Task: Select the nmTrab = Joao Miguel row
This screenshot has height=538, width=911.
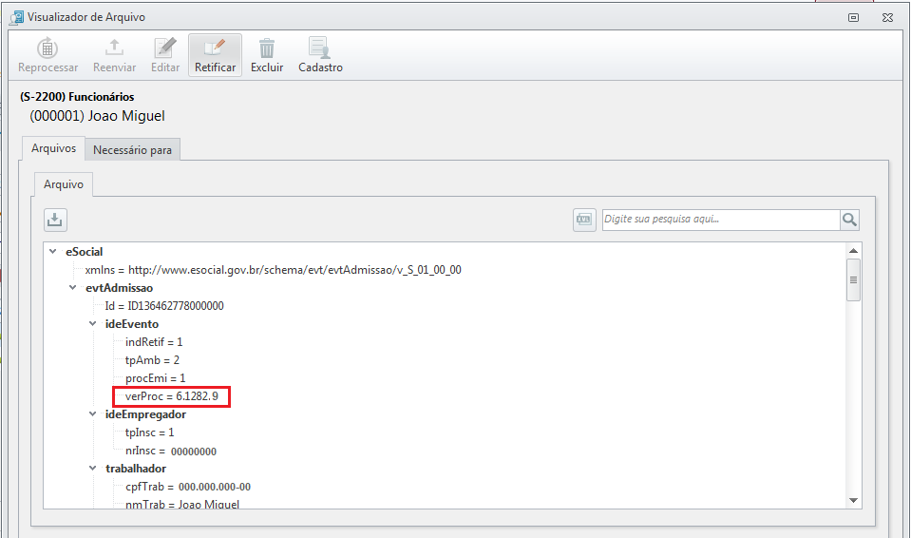Action: pyautogui.click(x=182, y=504)
